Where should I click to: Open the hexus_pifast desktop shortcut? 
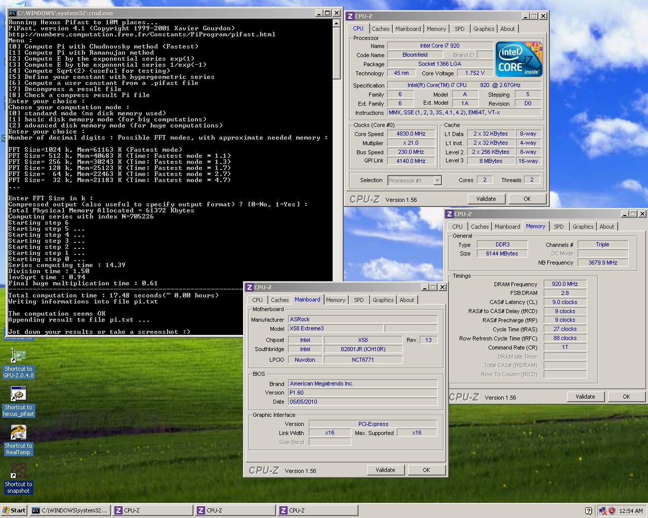(x=18, y=402)
